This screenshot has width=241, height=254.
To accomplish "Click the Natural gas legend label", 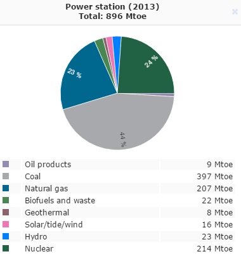I will click(x=46, y=188).
